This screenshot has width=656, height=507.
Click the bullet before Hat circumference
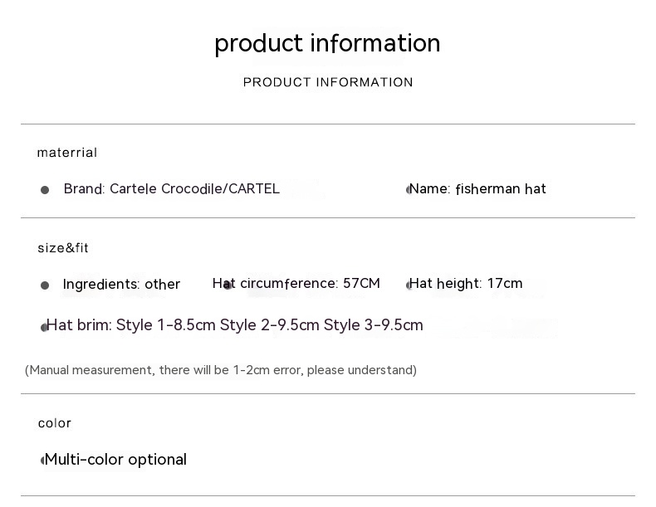click(228, 285)
